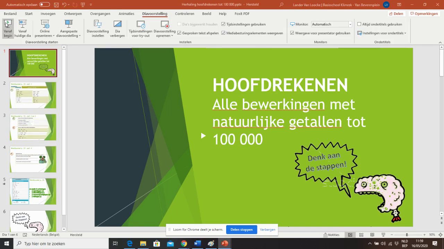
Task: Switch to slide sorter view icon
Action: (x=361, y=235)
